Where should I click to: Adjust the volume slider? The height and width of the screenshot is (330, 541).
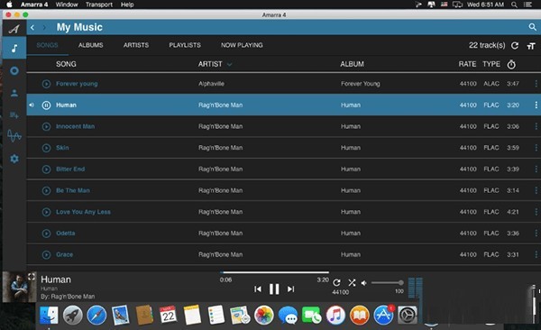[387, 283]
